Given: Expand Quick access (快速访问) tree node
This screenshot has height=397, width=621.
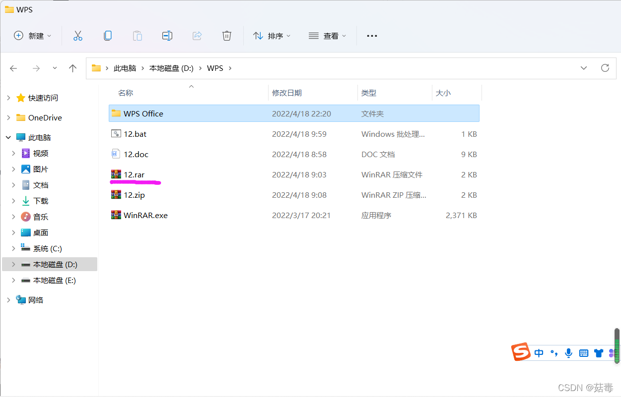Looking at the screenshot, I should (8, 98).
